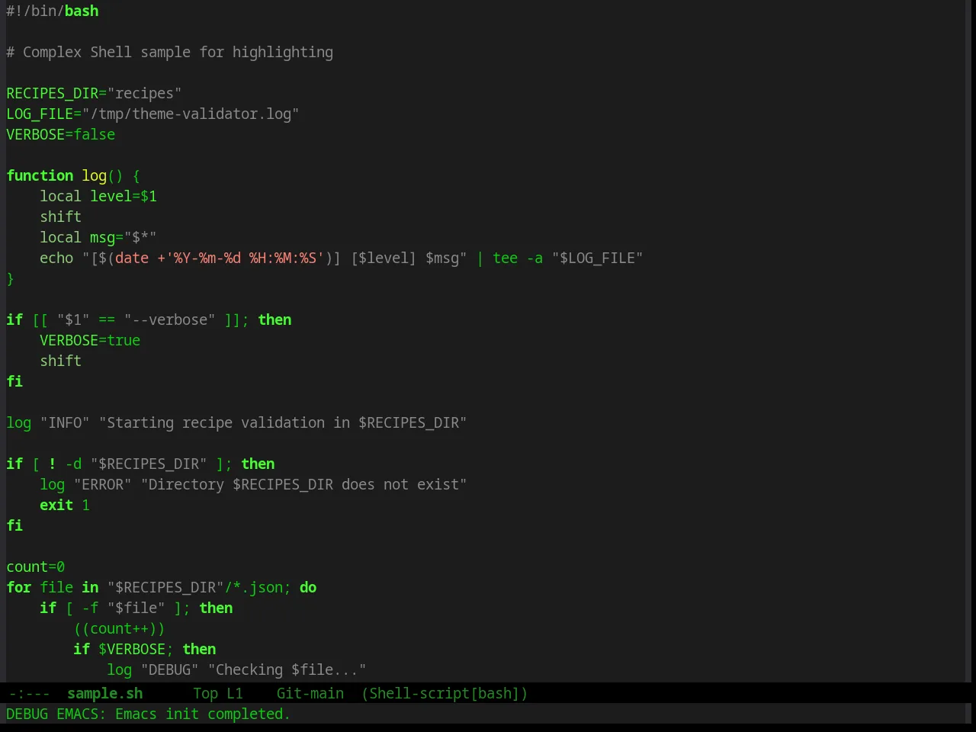Click the Top position indicator in mode line

pyautogui.click(x=205, y=693)
